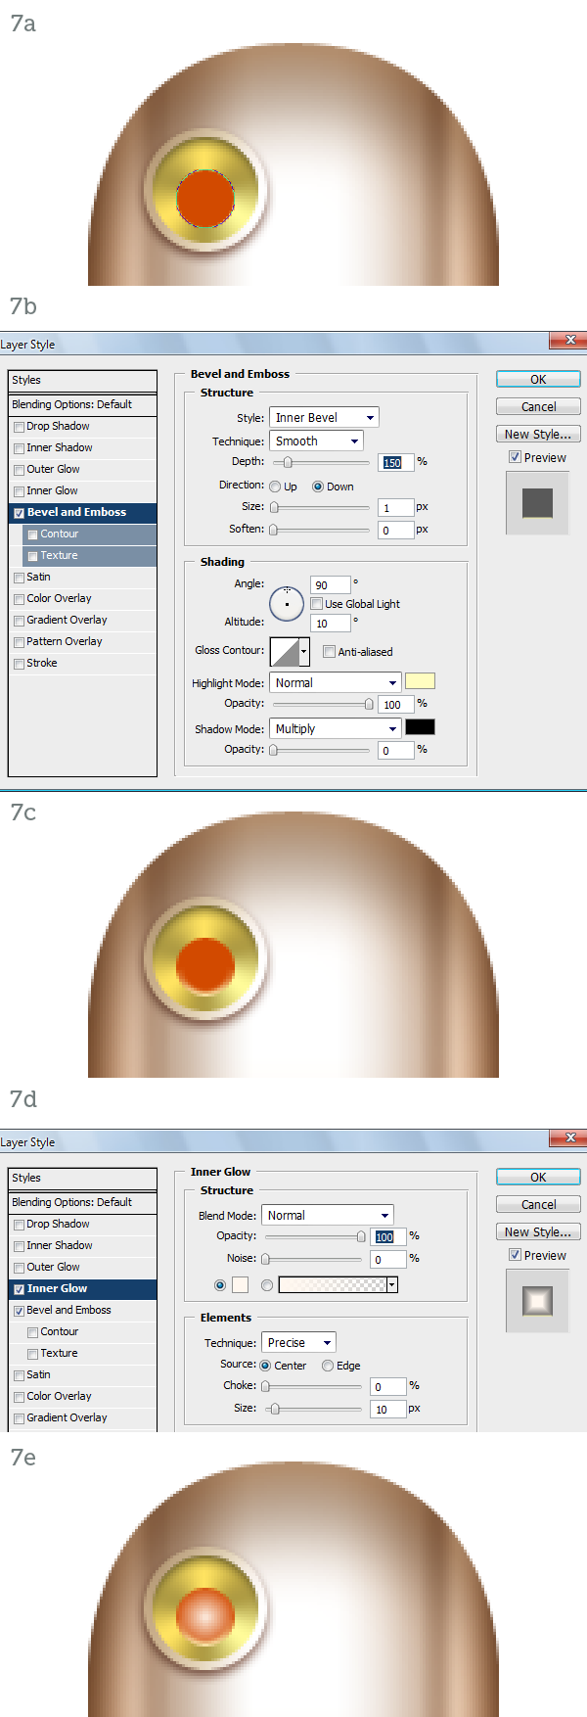Select Up direction radio button
Screen dimensions: 587x1717
point(275,487)
